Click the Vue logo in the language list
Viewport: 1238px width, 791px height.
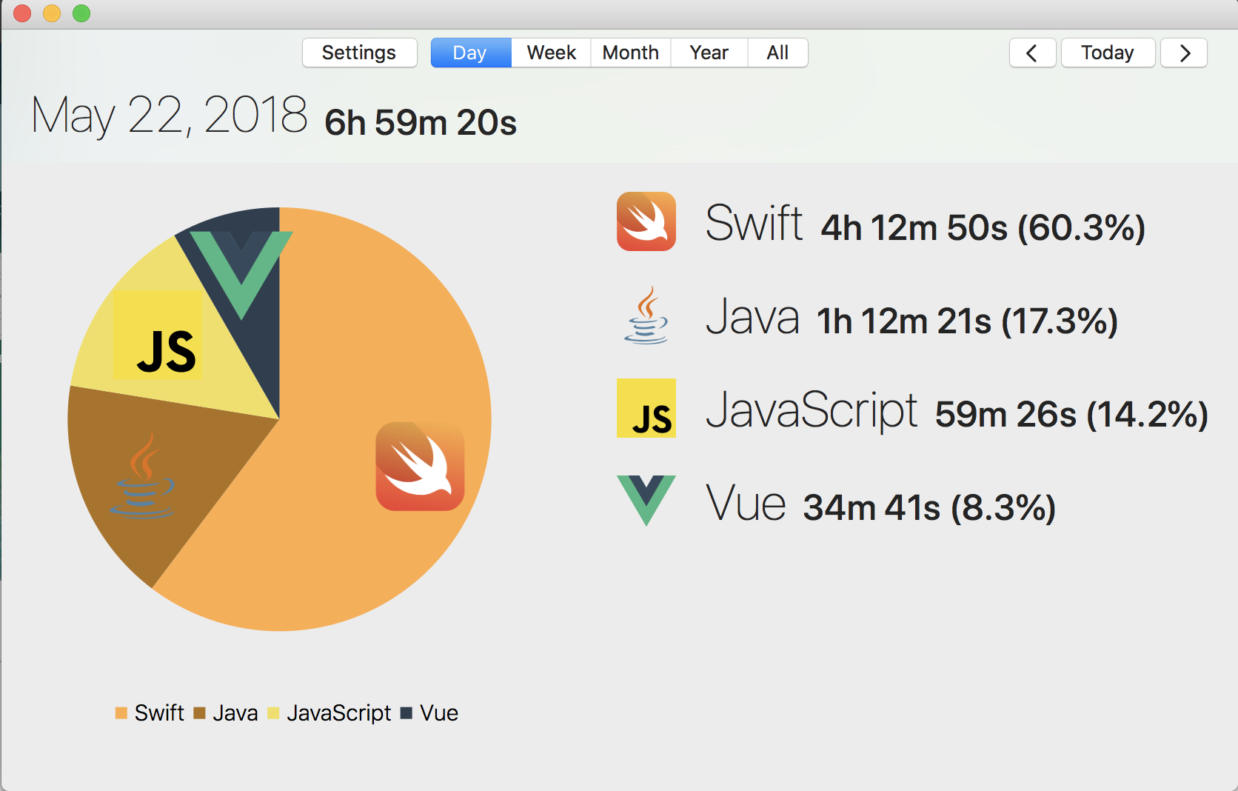(646, 501)
